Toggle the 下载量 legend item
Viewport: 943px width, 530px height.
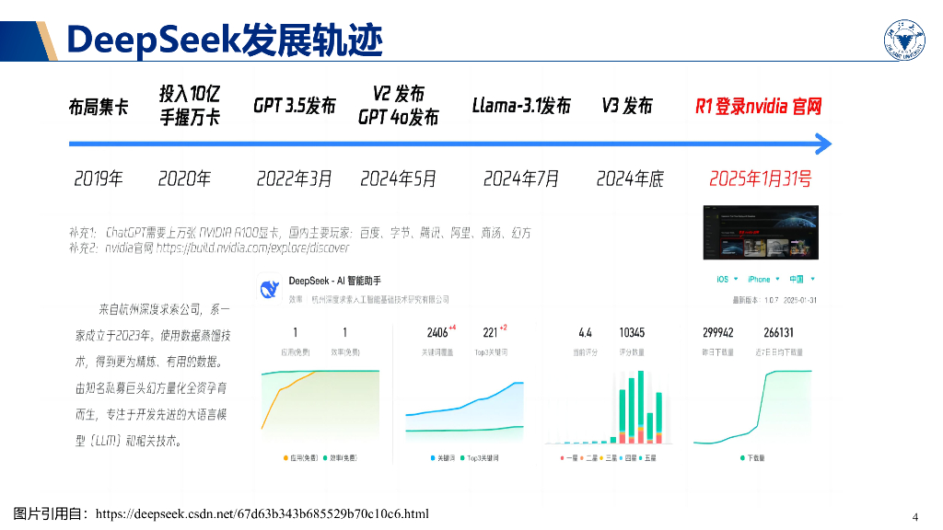point(752,458)
